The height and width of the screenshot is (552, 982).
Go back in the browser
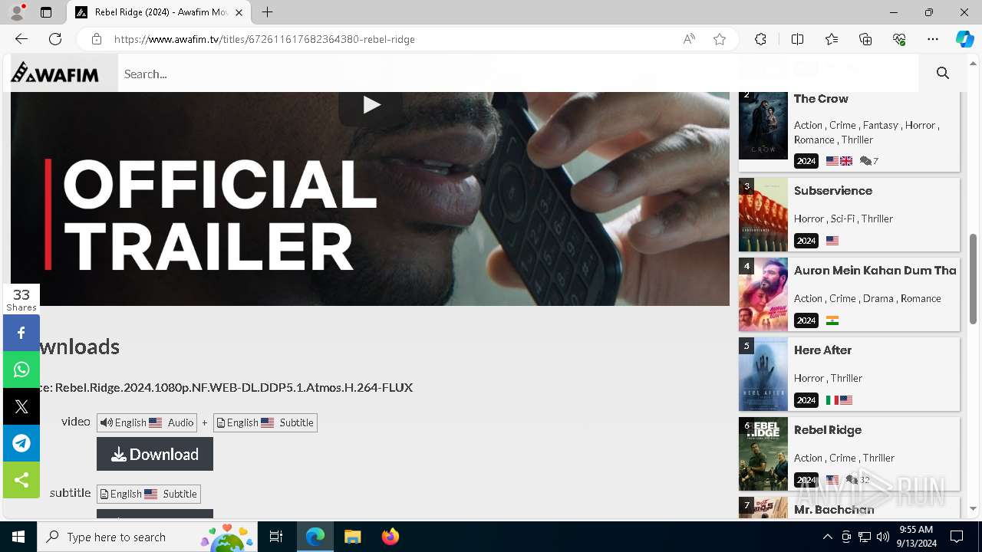(x=21, y=39)
